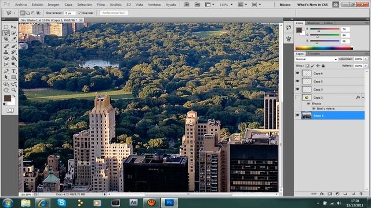
Task: Select the Clone Stamp tool
Action: [6, 52]
